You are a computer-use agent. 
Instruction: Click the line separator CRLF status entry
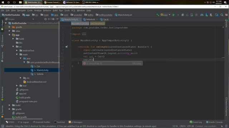182,126
